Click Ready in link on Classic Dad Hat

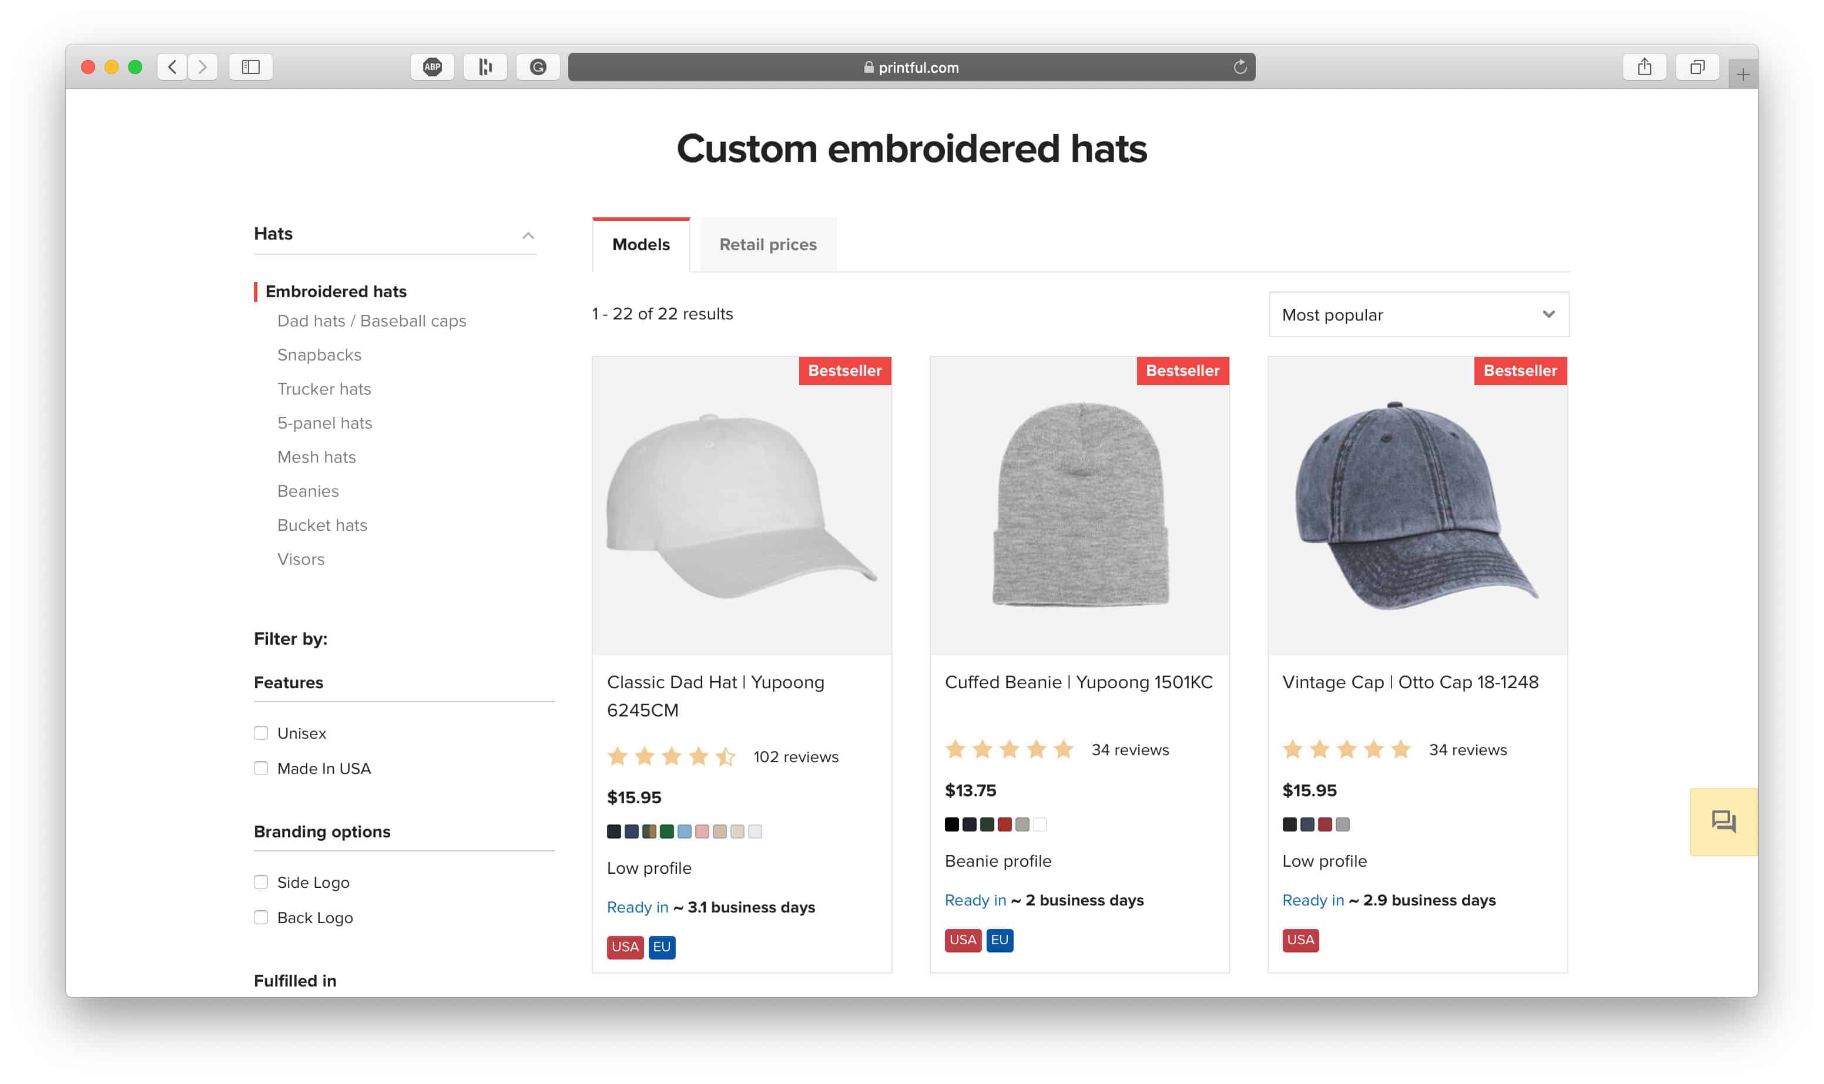click(637, 907)
